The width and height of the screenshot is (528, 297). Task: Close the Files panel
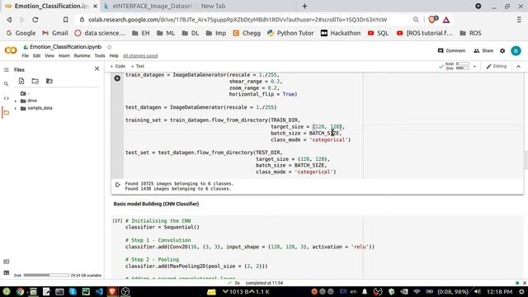(97, 68)
